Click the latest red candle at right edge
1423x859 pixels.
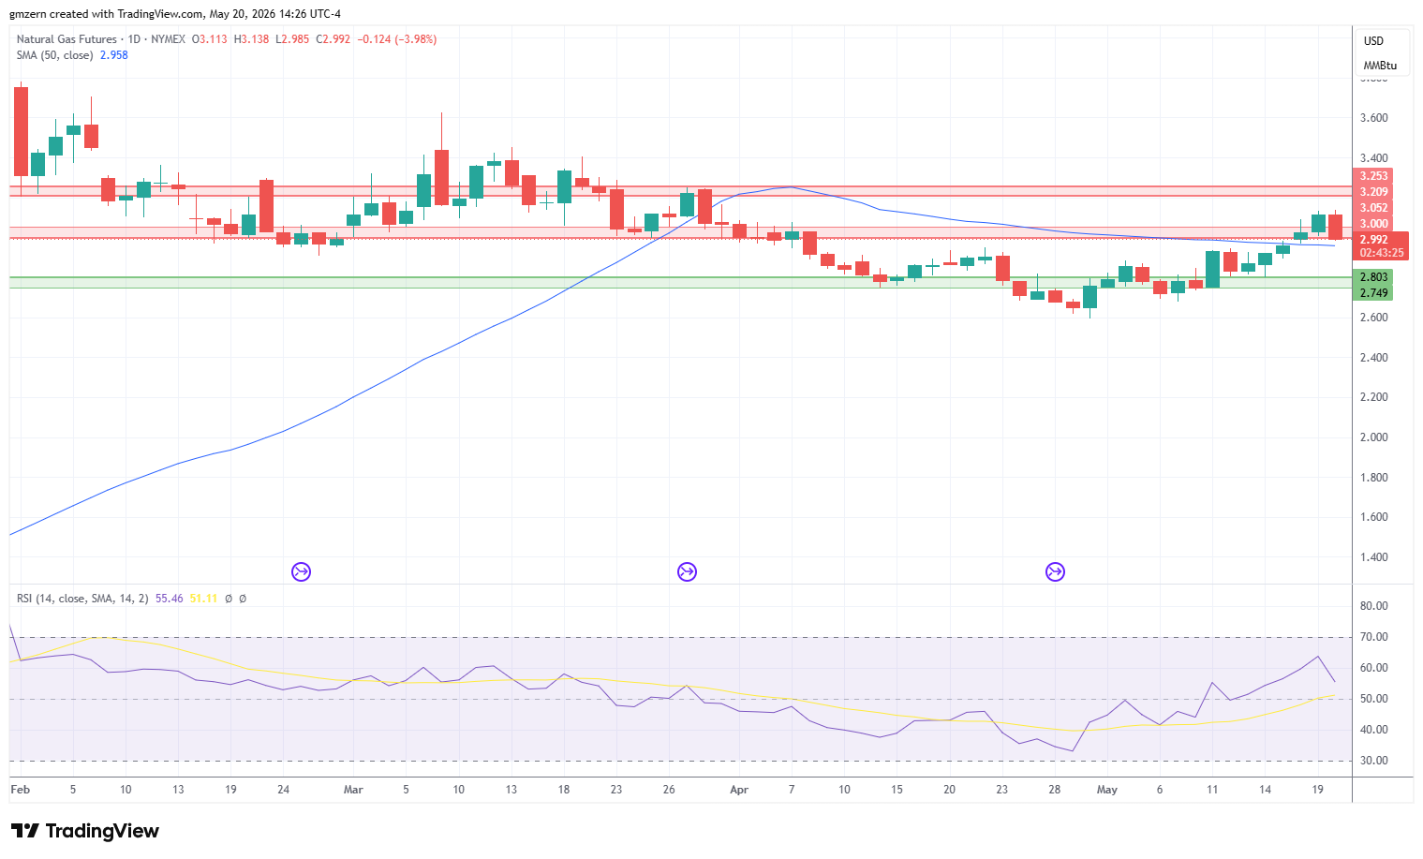tap(1335, 227)
